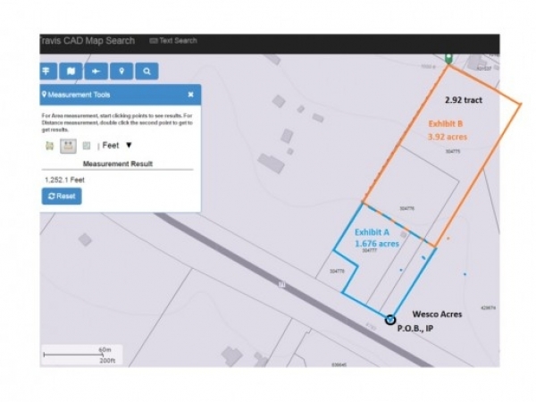This screenshot has width=536, height=402.
Task: Select the location measurement tool icon
Action: 87,146
